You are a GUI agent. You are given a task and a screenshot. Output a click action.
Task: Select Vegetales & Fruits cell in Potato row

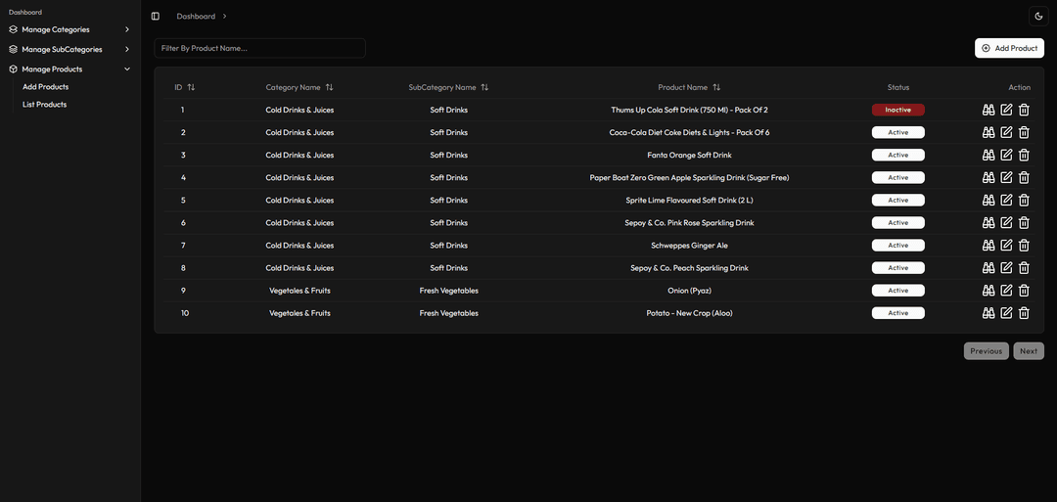click(299, 313)
